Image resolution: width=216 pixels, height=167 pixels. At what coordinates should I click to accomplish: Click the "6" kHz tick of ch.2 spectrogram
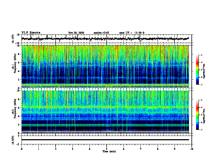(19, 108)
